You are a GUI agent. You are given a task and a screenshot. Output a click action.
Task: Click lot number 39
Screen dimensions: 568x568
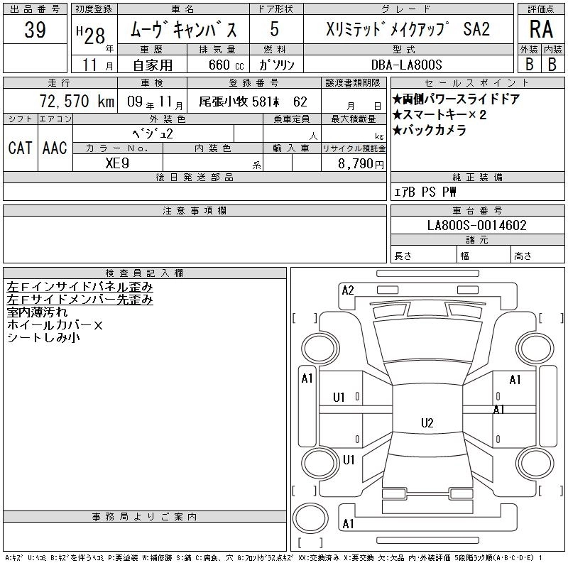click(x=35, y=30)
